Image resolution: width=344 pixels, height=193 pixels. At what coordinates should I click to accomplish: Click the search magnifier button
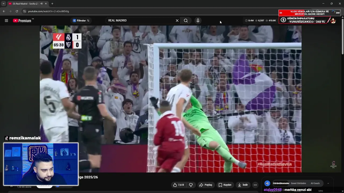[186, 20]
